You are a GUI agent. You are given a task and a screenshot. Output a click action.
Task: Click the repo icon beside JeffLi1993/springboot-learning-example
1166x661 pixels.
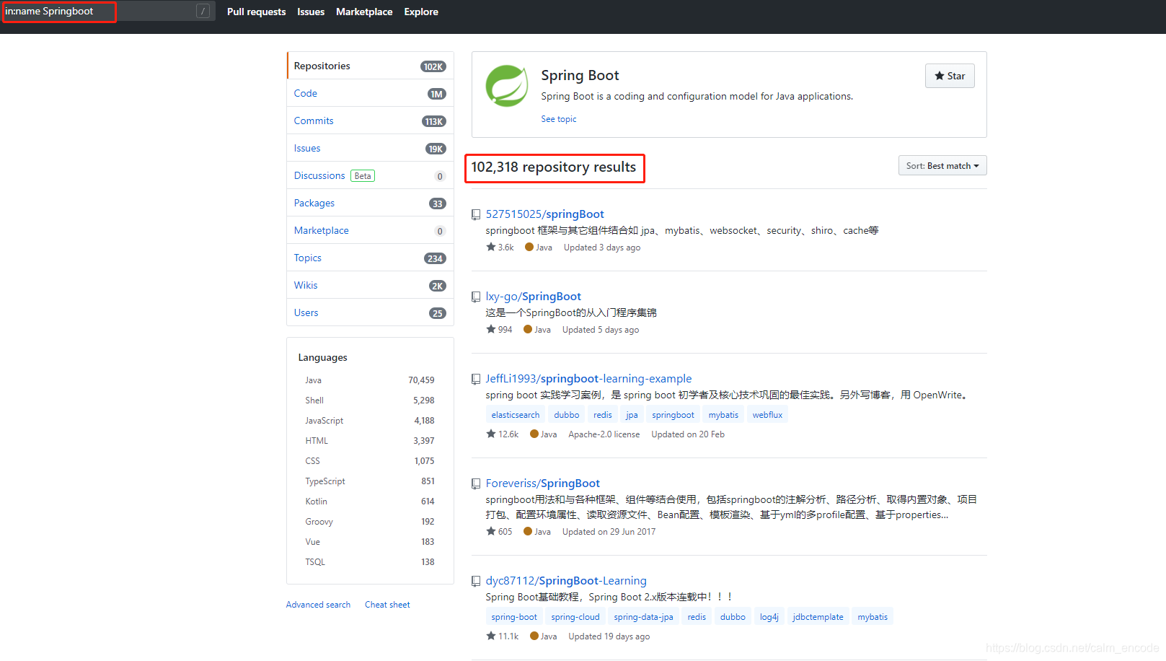[476, 380]
